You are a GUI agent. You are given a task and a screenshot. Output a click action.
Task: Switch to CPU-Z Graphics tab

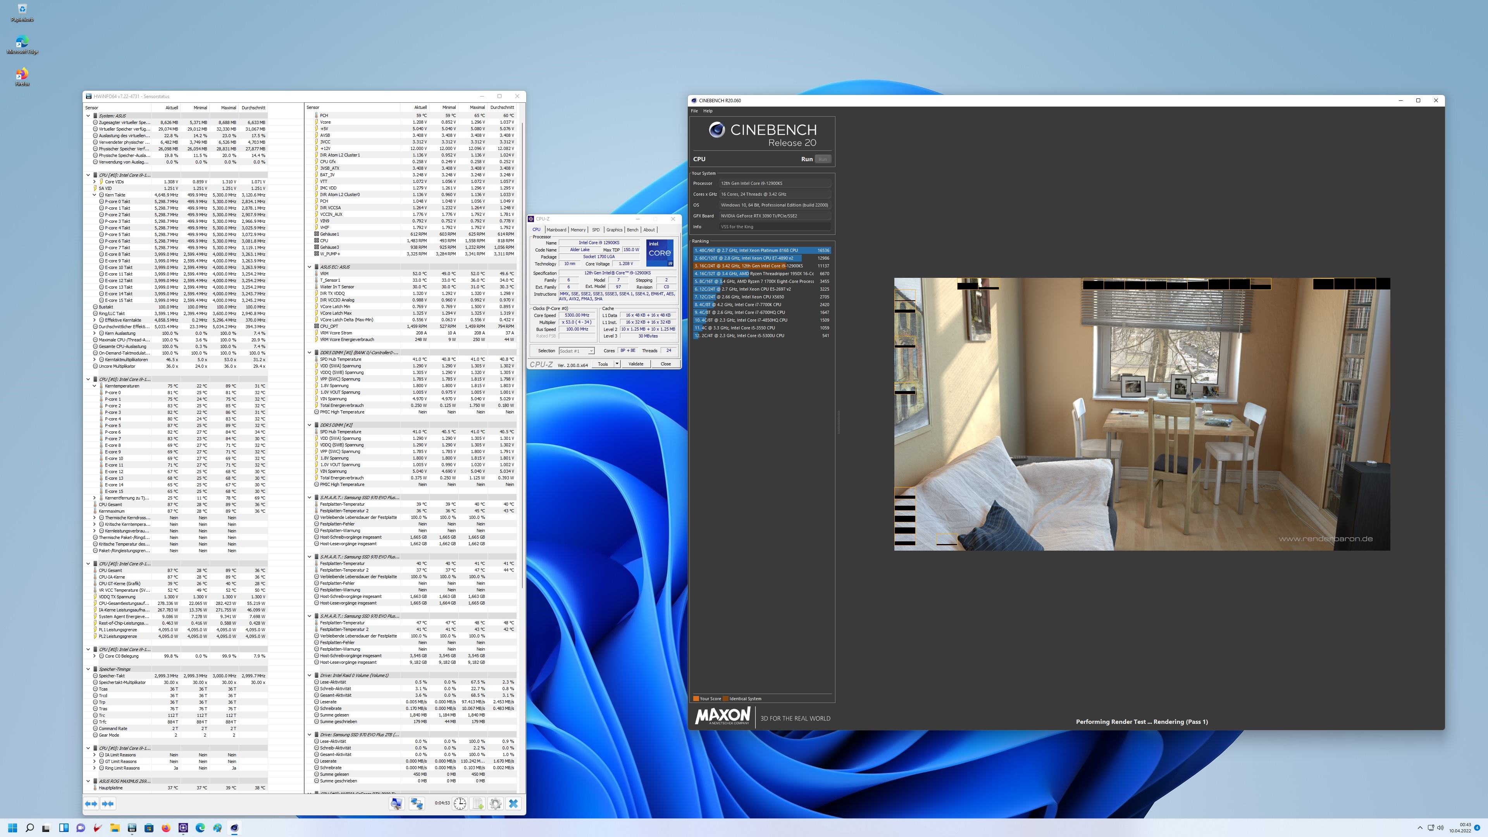614,229
